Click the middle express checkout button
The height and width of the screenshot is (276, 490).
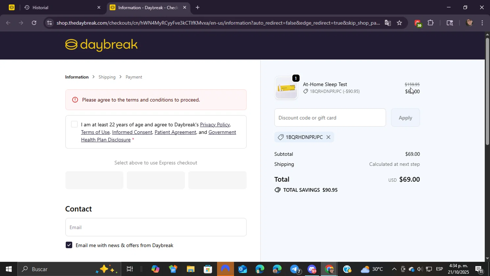pyautogui.click(x=156, y=180)
